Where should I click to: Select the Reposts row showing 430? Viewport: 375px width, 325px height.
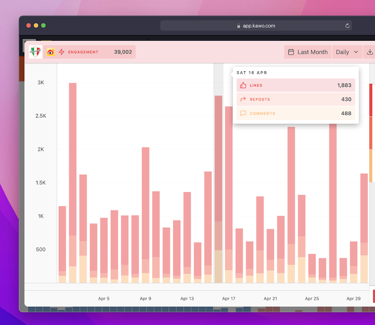tap(296, 99)
